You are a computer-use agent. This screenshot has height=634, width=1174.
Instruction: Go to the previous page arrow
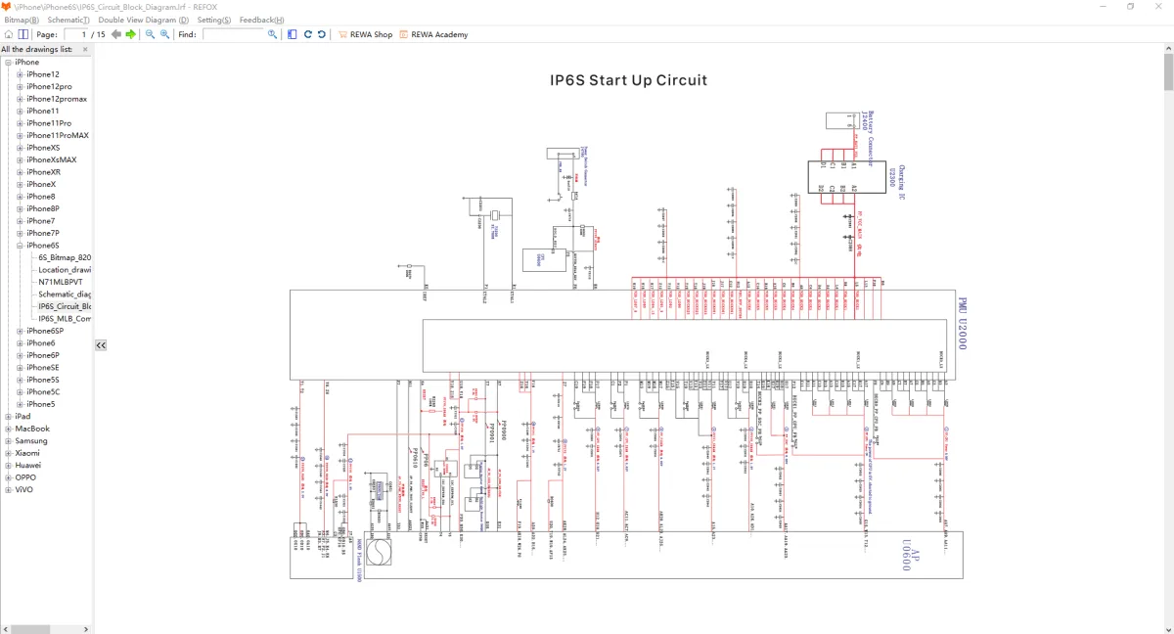click(x=116, y=34)
